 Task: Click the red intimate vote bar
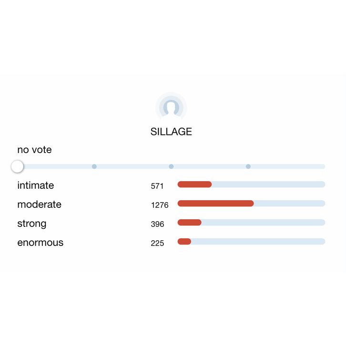click(x=194, y=184)
